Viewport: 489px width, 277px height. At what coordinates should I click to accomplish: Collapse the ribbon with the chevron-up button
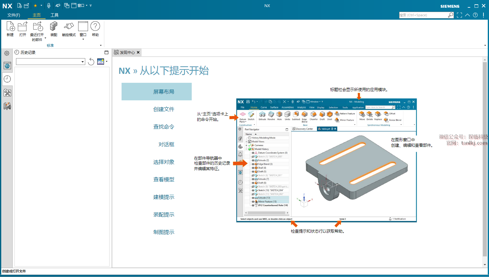coord(467,15)
